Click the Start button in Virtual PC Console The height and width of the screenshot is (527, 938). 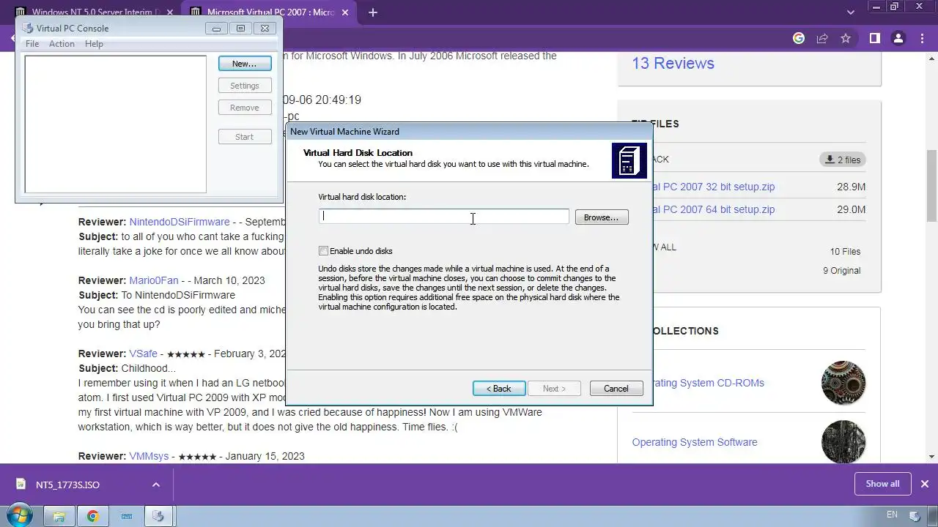(245, 137)
